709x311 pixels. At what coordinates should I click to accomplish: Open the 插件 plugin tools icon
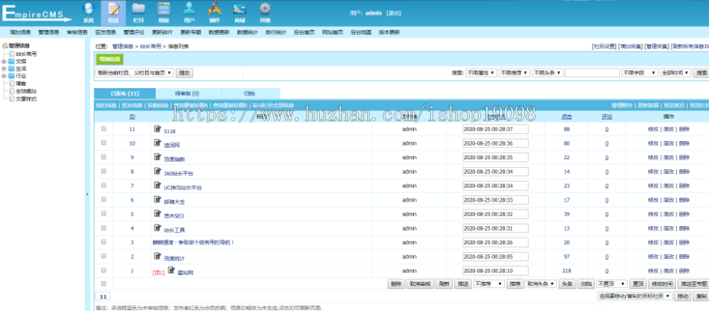[214, 9]
